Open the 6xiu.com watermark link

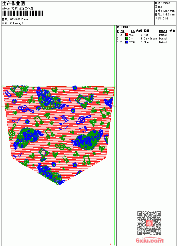click(x=149, y=240)
